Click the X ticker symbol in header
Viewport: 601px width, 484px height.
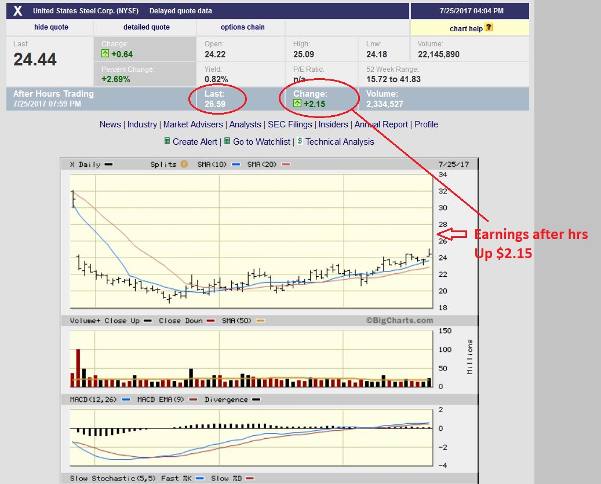18,11
